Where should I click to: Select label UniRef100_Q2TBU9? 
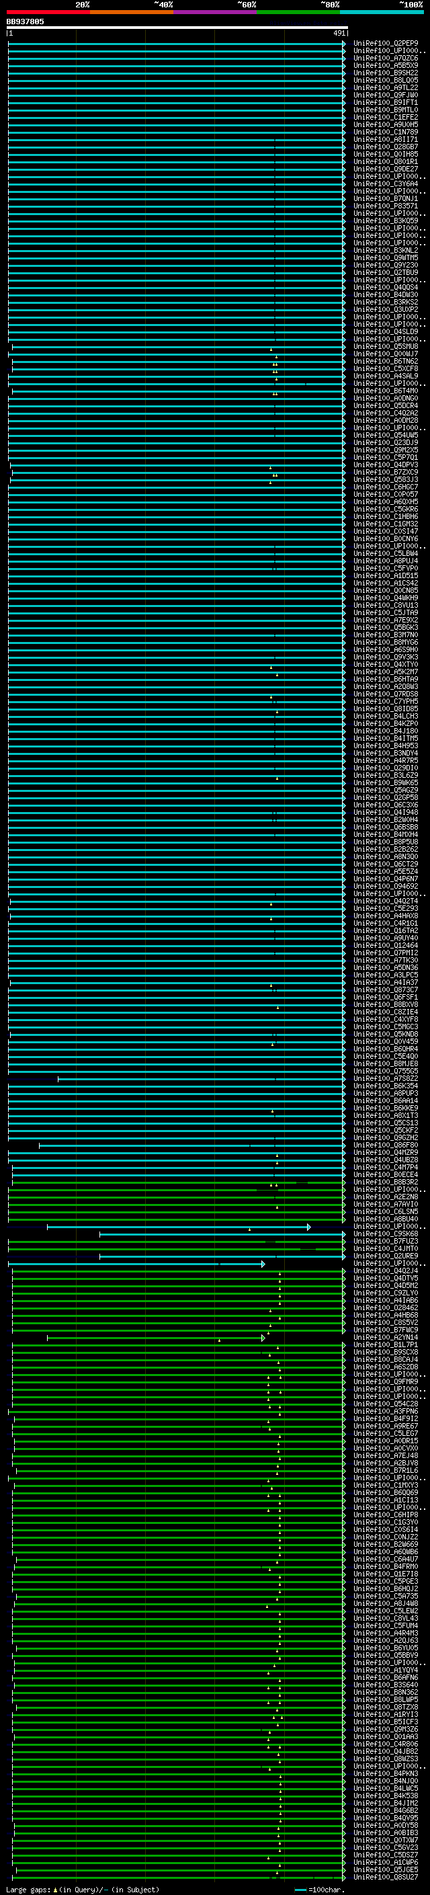tap(385, 272)
